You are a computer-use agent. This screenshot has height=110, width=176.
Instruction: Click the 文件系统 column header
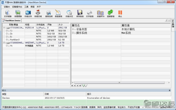tap(41, 25)
